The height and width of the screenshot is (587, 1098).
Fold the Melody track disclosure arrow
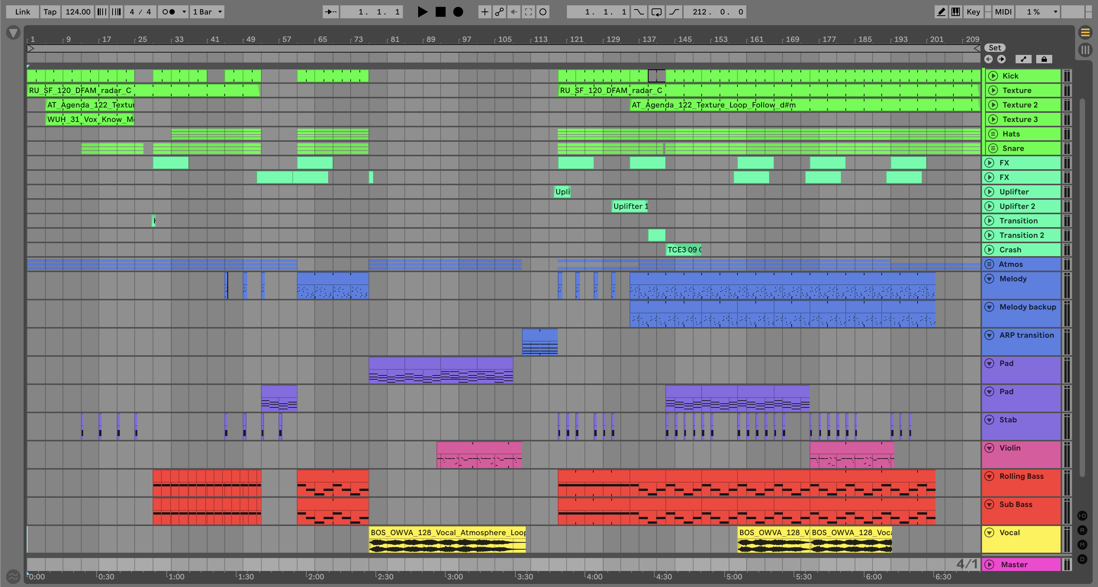[x=990, y=279]
